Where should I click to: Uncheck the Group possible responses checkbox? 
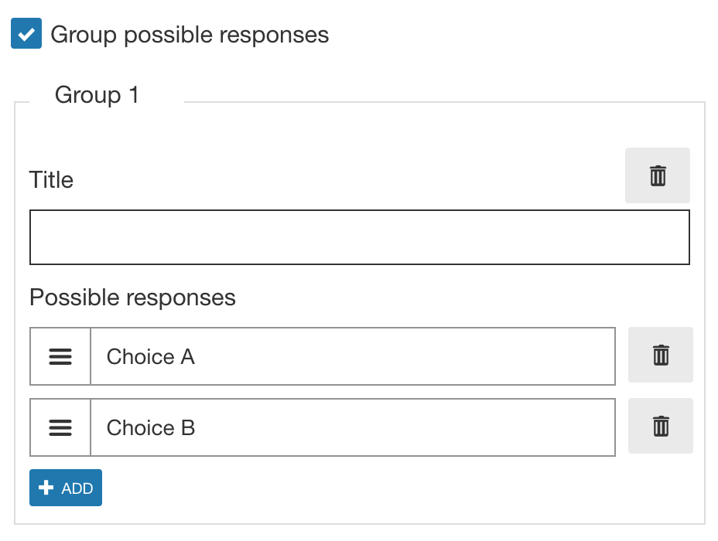click(x=26, y=33)
